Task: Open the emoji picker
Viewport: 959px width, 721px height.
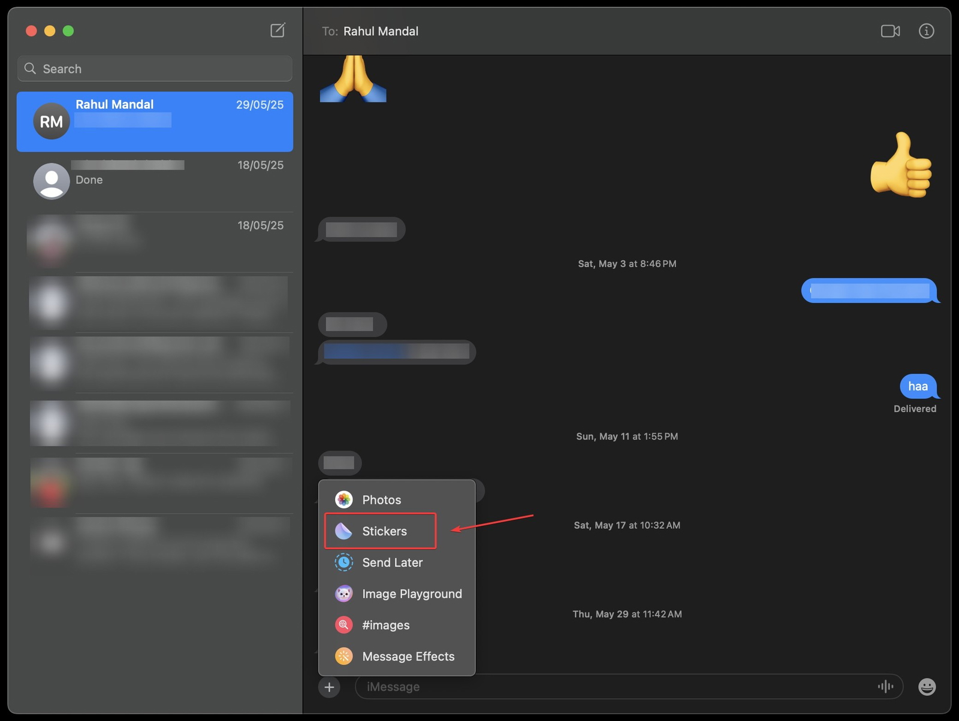Action: tap(927, 687)
